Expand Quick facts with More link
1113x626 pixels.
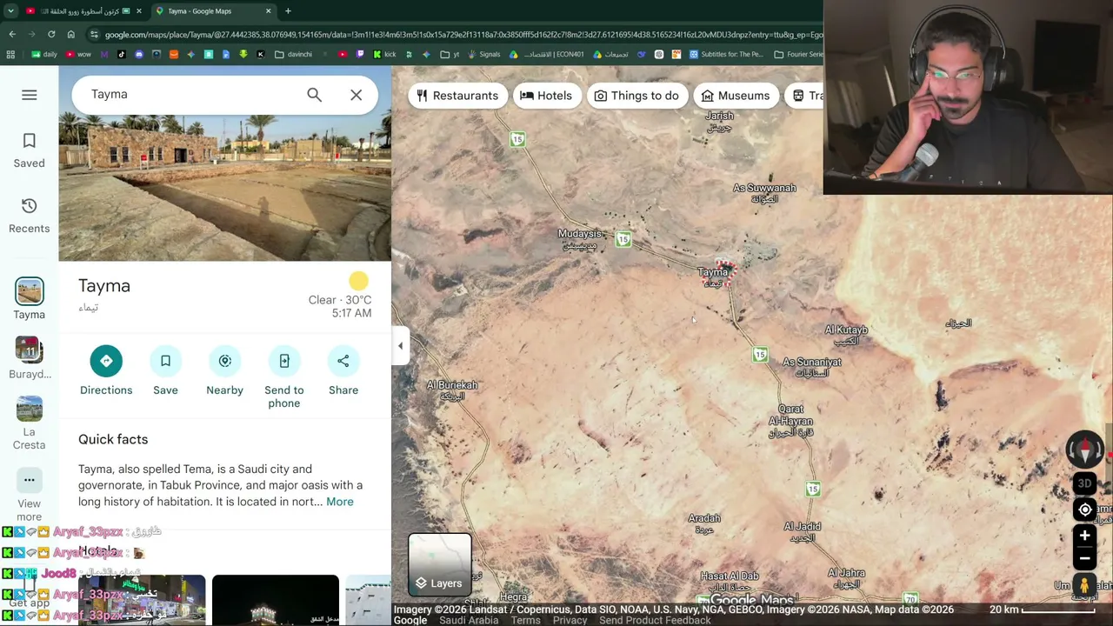340,502
